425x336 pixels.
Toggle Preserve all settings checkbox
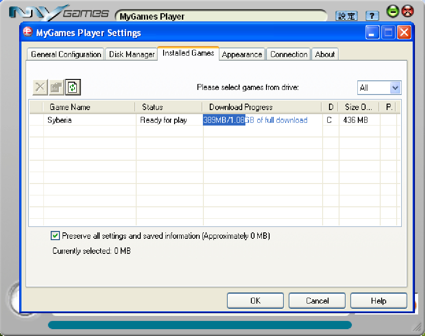coord(55,236)
